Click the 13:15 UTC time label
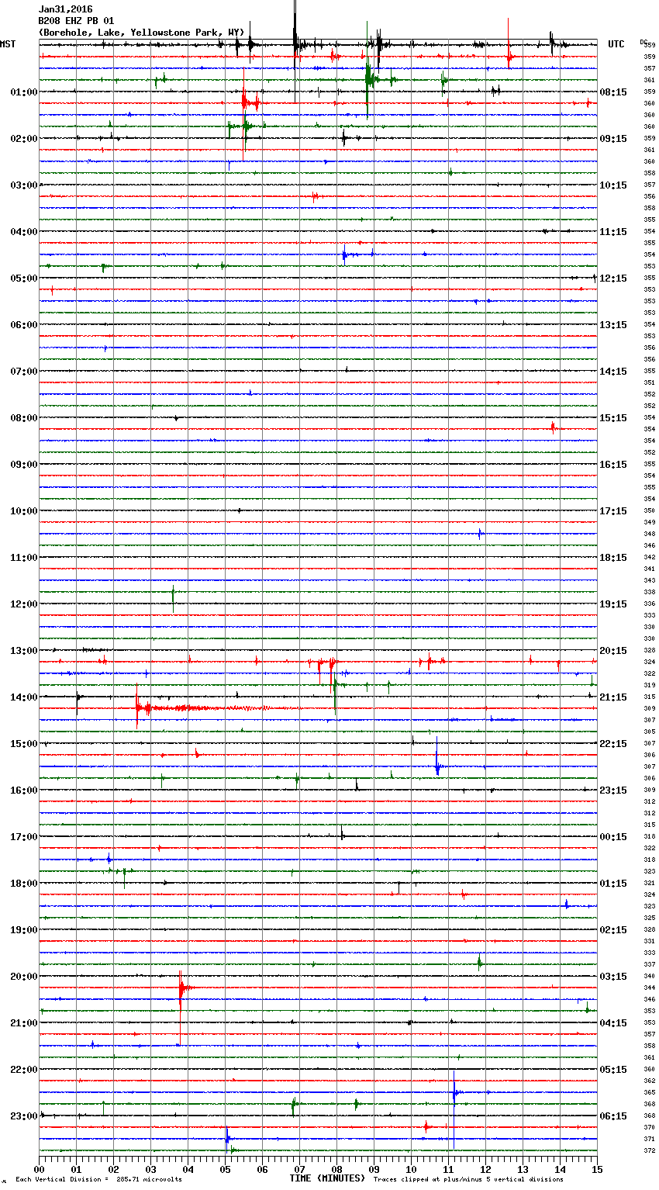The width and height of the screenshot is (659, 1190). tap(613, 325)
